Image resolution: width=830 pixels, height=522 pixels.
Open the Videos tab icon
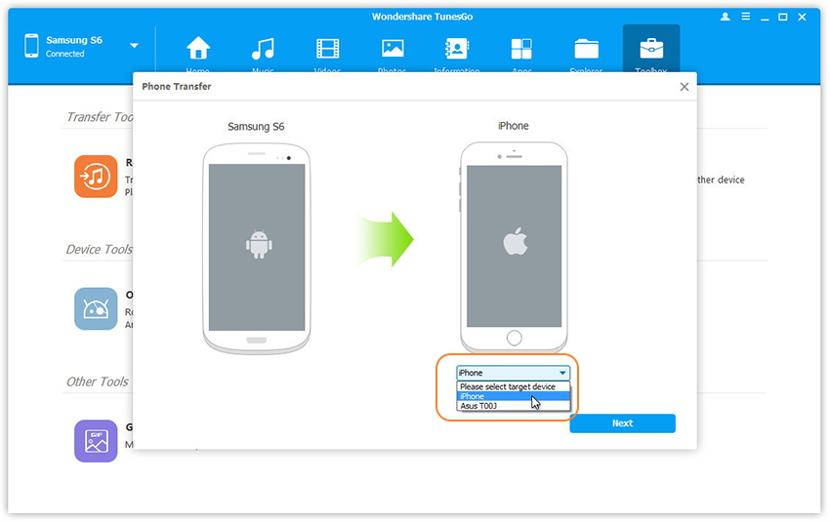[x=328, y=48]
